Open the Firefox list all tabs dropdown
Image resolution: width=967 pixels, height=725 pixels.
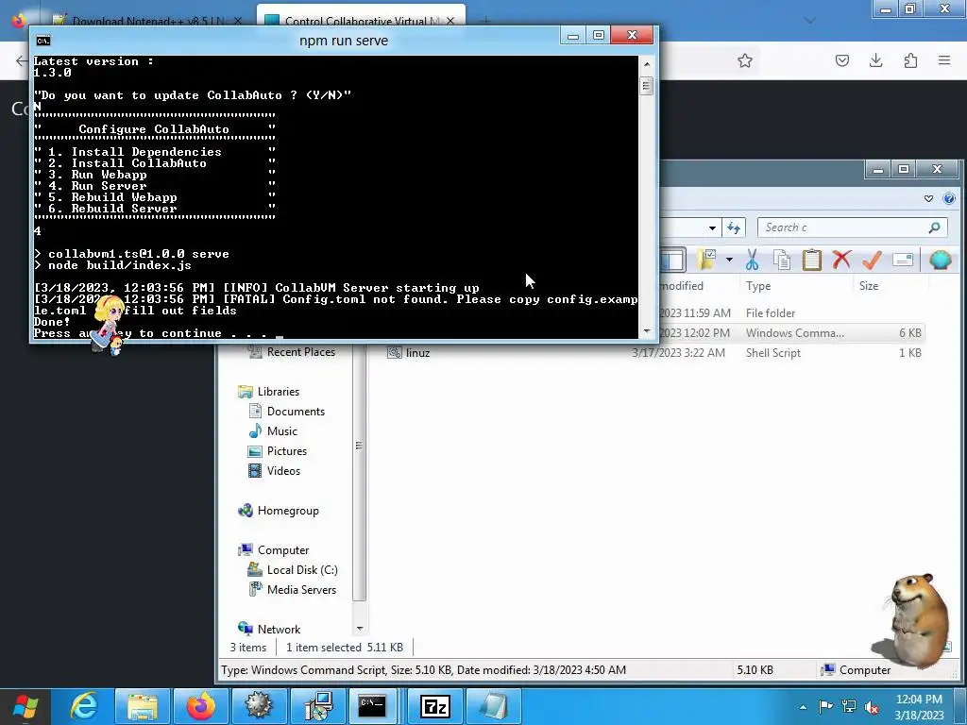coord(810,21)
